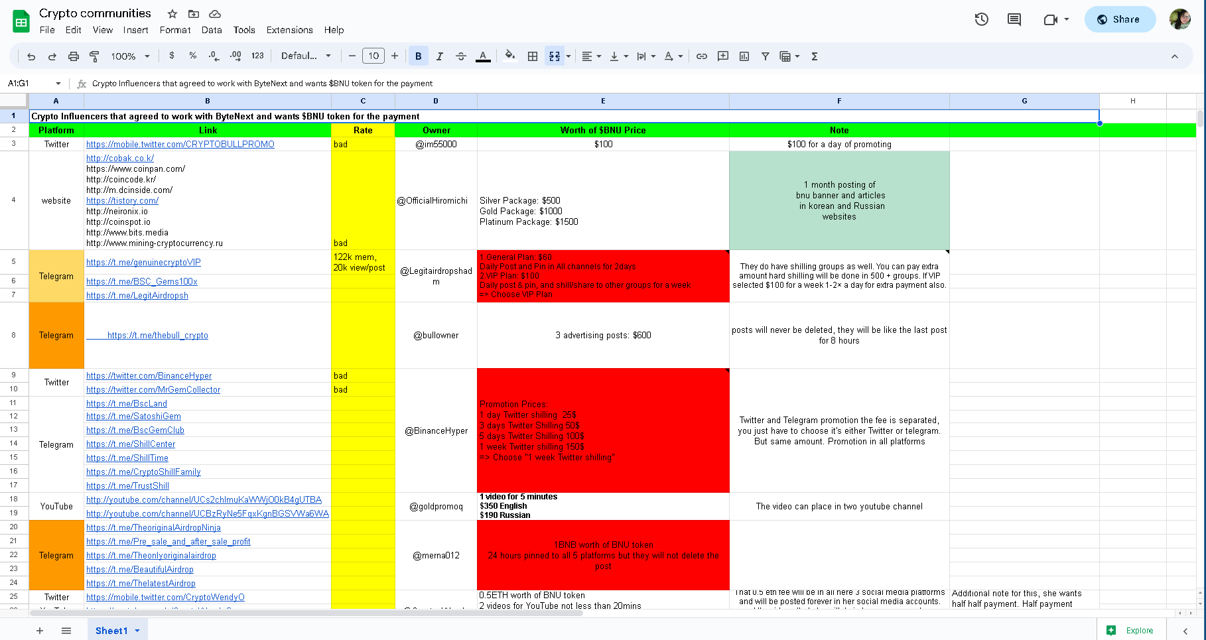Move document to a folder
The image size is (1206, 640).
[x=194, y=14]
